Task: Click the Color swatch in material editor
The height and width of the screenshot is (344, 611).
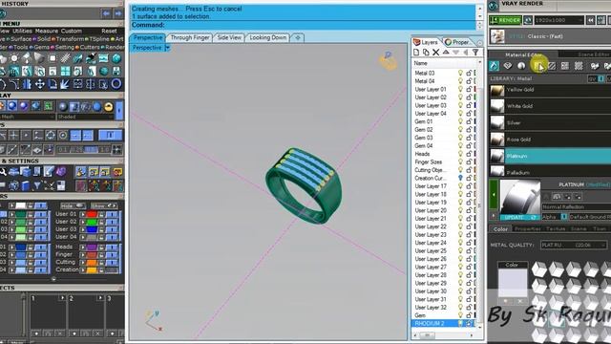Action: [513, 283]
